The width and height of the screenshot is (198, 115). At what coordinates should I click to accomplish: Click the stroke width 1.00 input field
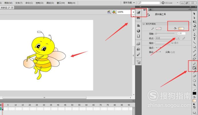coord(181,33)
